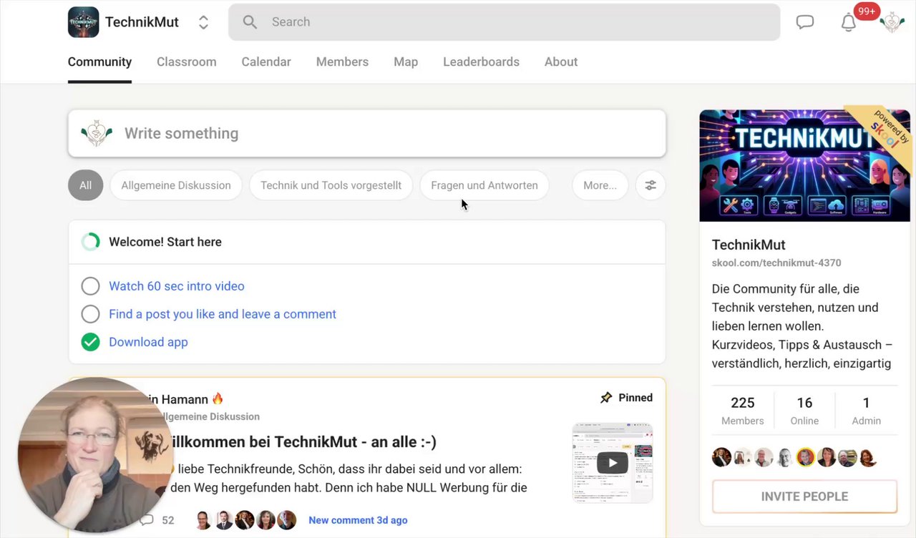
Task: Play the pinned post video thumbnail
Action: coord(613,462)
